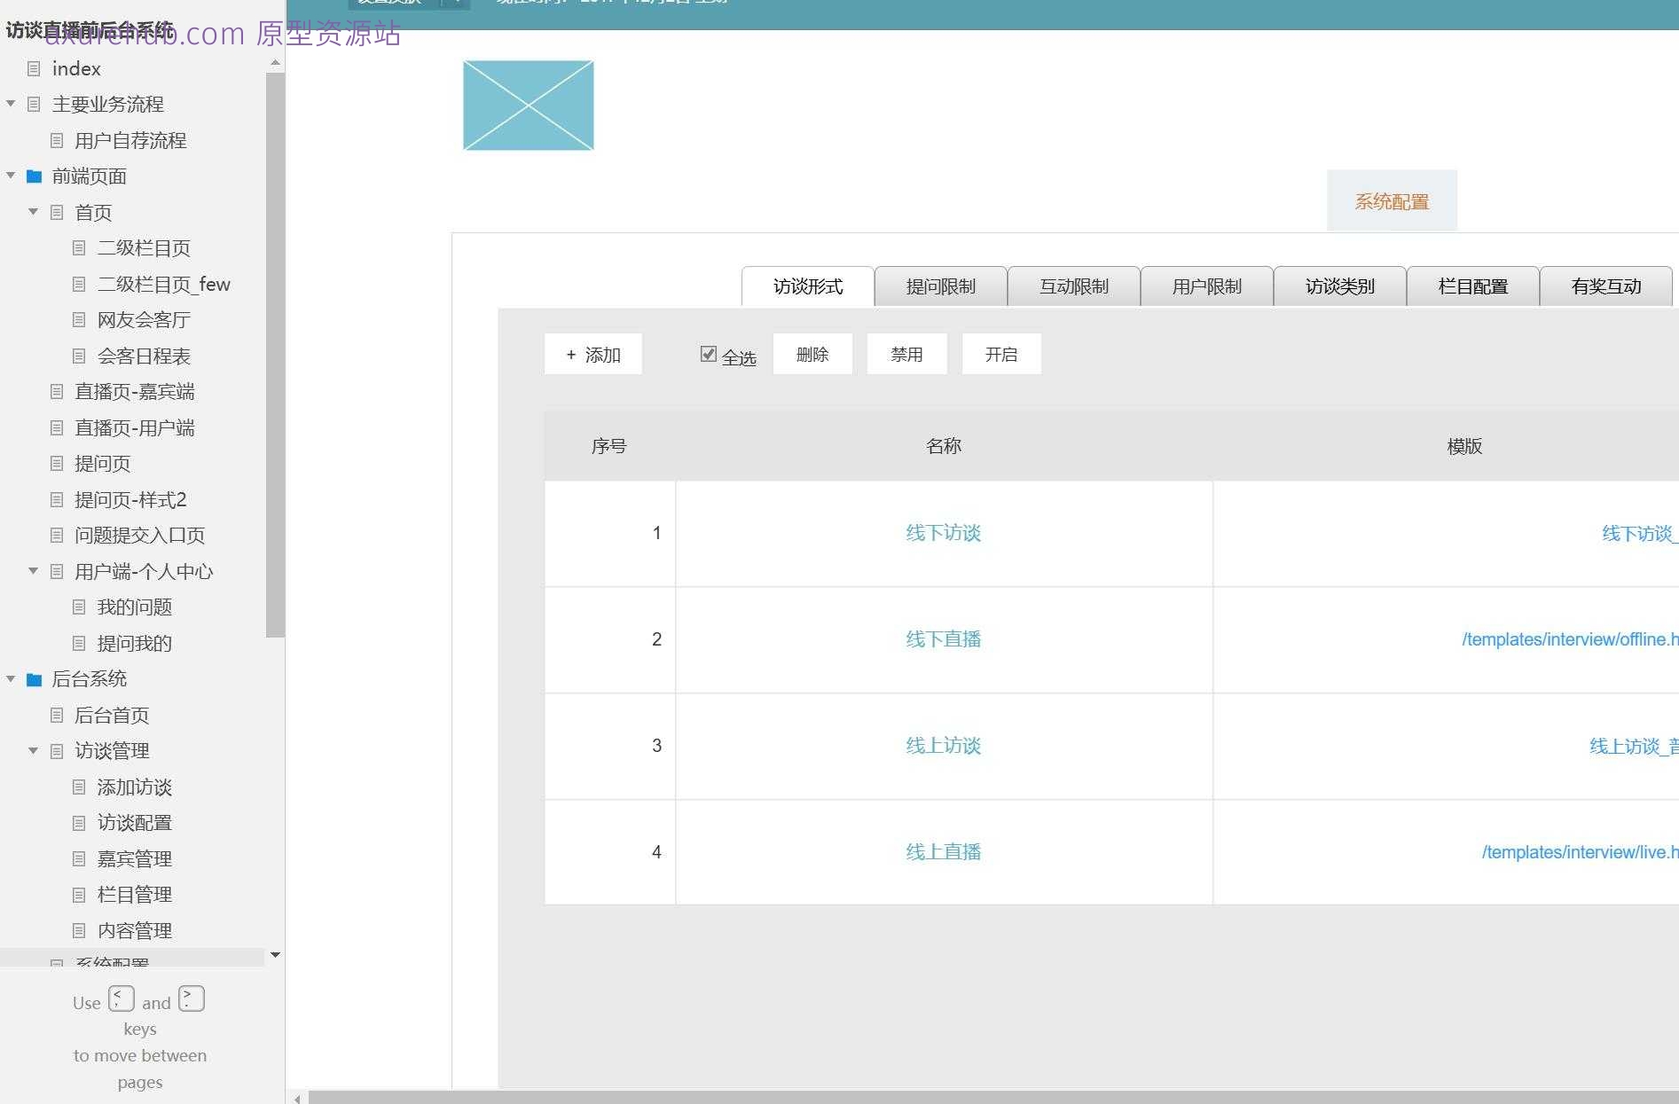Click the page icon beside 嘉宾管理
Screen dimensions: 1679x1104
coord(78,858)
